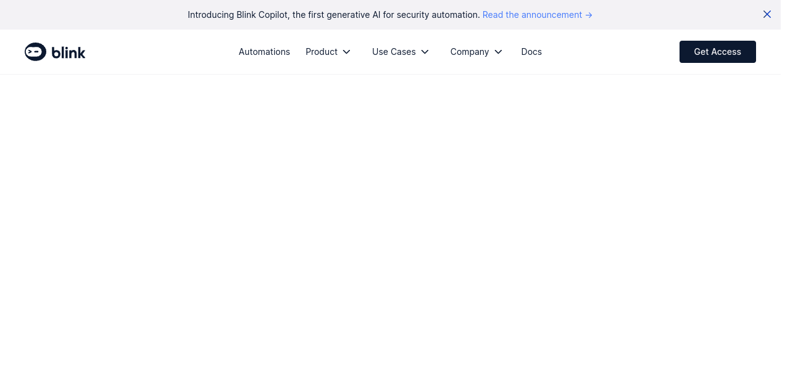Click empty header space left of Get Access
The height and width of the screenshot is (370, 790).
point(611,52)
